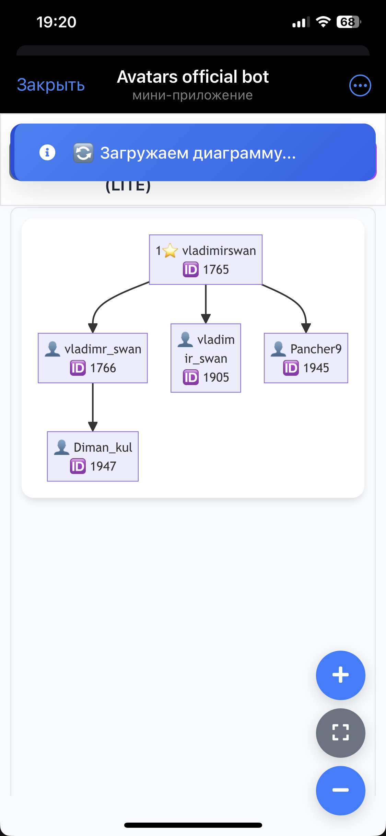Select the vladimirswan root node
The height and width of the screenshot is (836, 386).
pyautogui.click(x=206, y=260)
